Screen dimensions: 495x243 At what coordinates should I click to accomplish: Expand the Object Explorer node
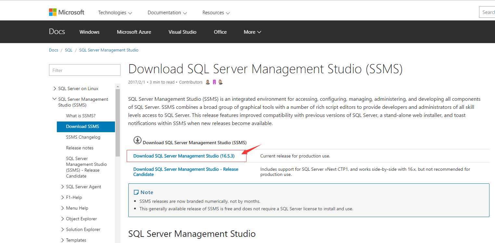(x=62, y=219)
